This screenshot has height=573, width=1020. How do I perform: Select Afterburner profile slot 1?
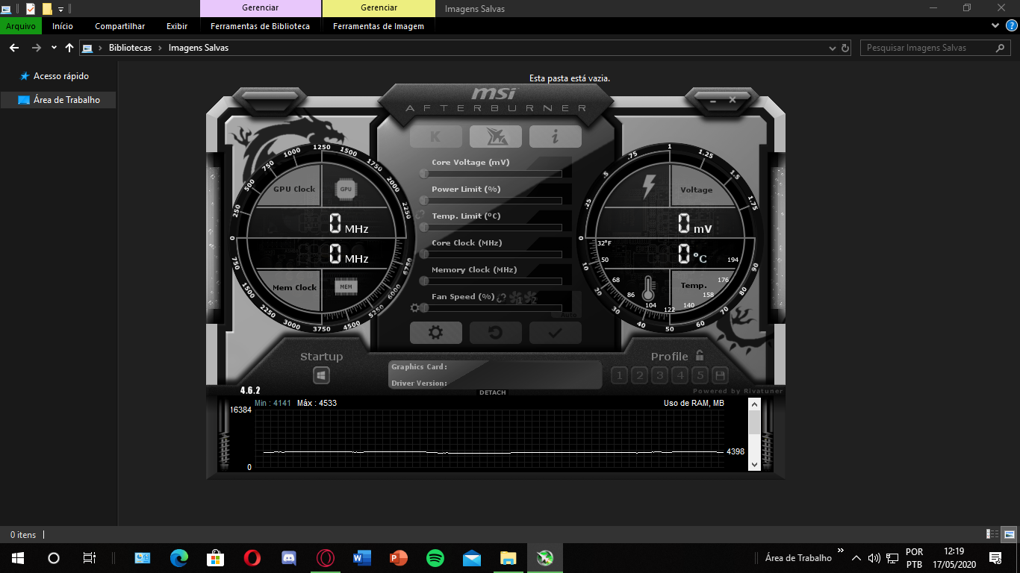point(619,375)
